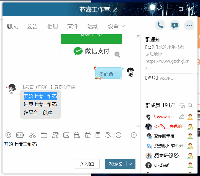
Task: Open message history clock icon
Action: (134, 135)
